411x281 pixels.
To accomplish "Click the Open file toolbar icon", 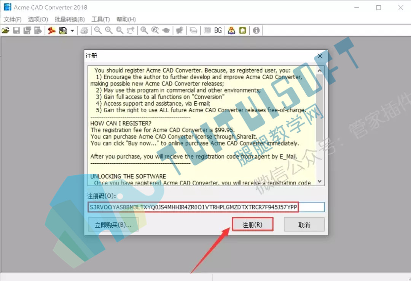I will [x=5, y=30].
